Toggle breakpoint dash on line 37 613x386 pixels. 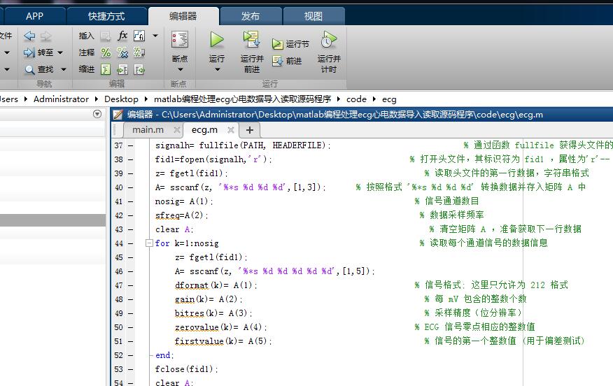point(131,145)
